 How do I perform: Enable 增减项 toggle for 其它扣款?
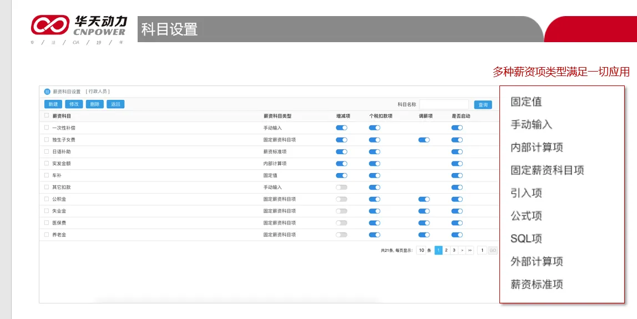click(341, 188)
